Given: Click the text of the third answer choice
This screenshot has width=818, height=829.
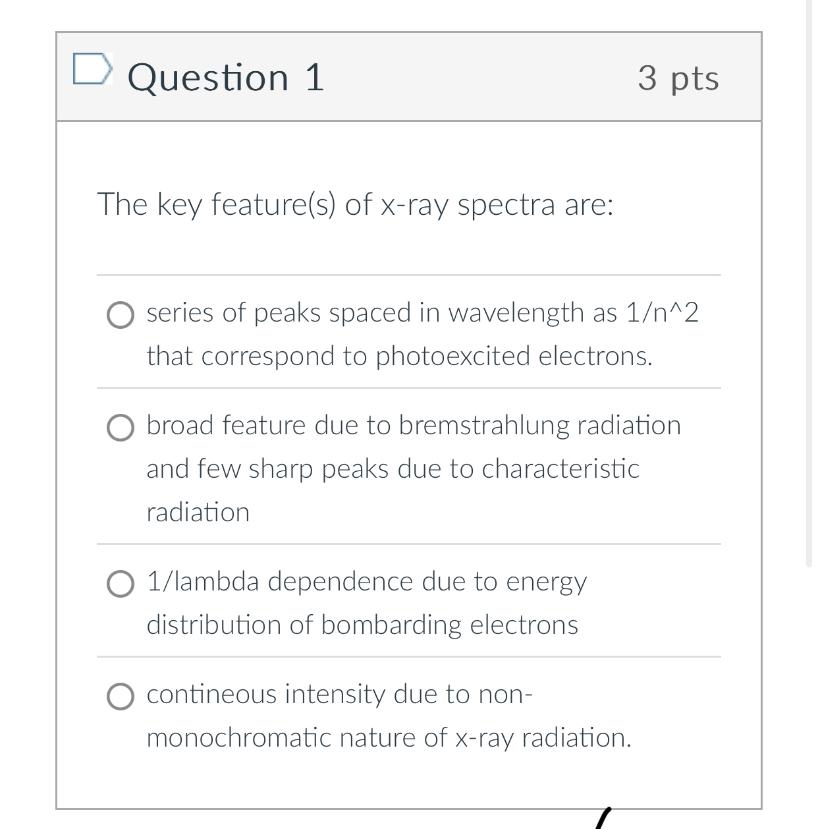Looking at the screenshot, I should point(366,603).
